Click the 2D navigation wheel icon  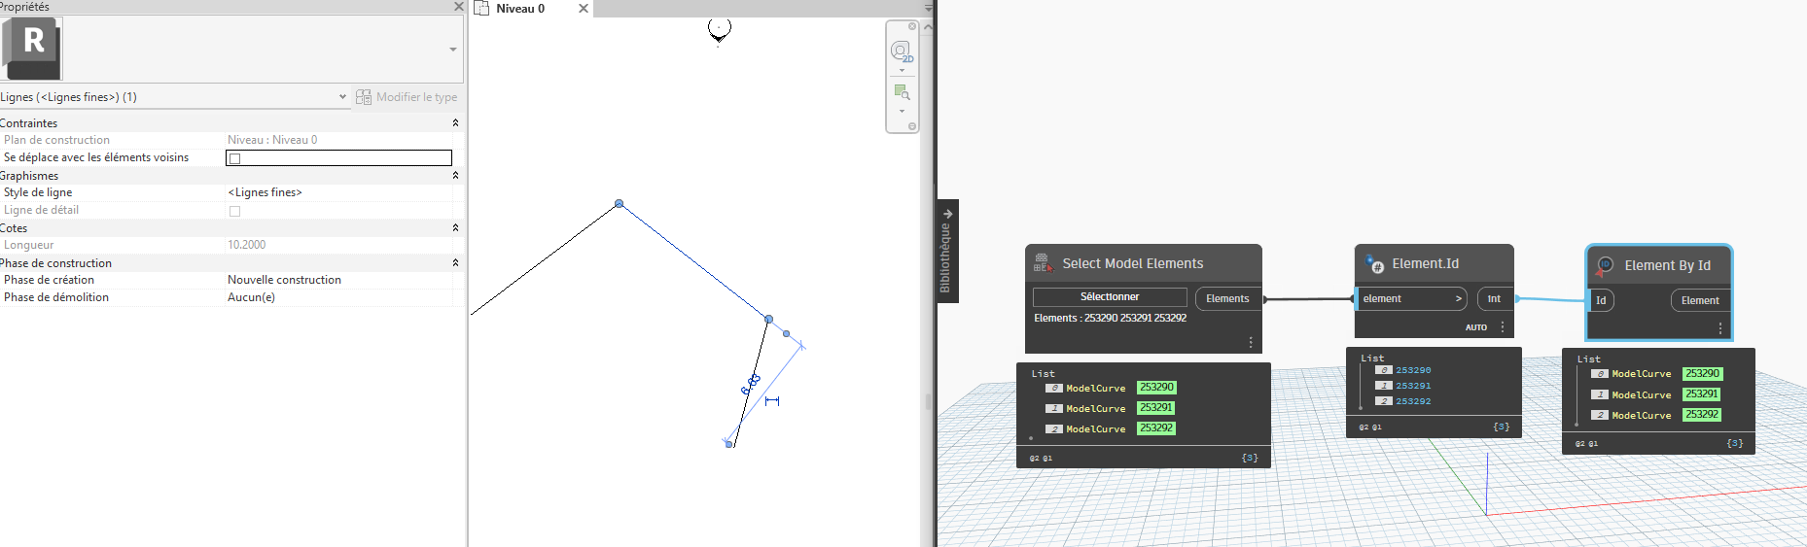pyautogui.click(x=901, y=51)
